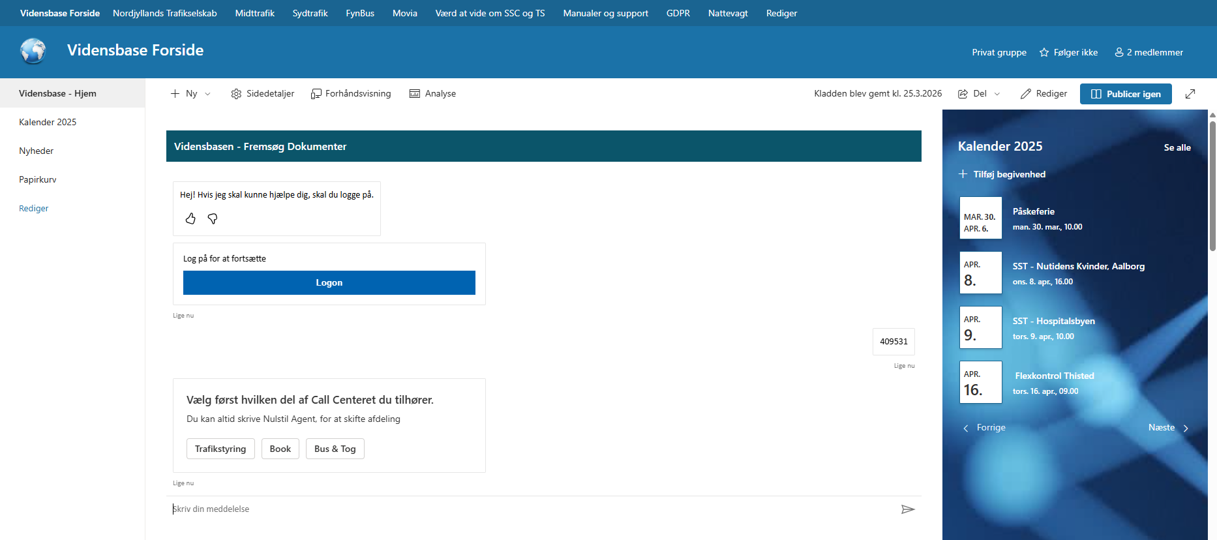Viewport: 1217px width, 540px height.
Task: Click the thumbs up feedback icon
Action: point(190,218)
